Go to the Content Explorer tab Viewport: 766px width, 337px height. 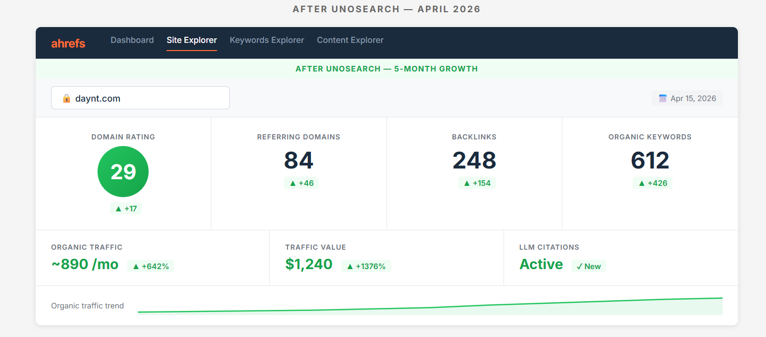[350, 40]
